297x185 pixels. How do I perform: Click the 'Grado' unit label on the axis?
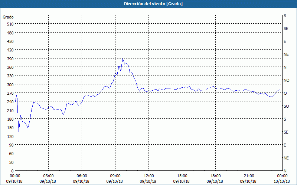(x=8, y=17)
